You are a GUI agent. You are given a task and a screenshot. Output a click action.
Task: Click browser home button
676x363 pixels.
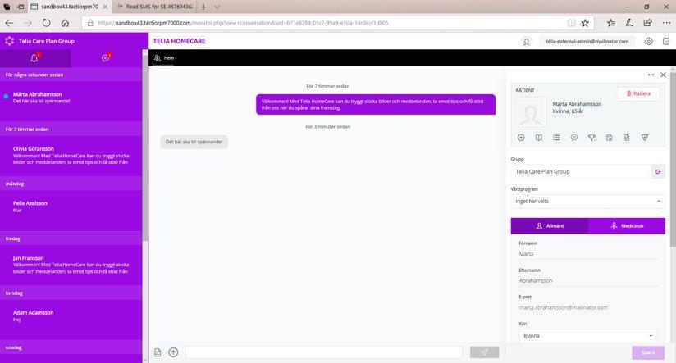coord(65,23)
